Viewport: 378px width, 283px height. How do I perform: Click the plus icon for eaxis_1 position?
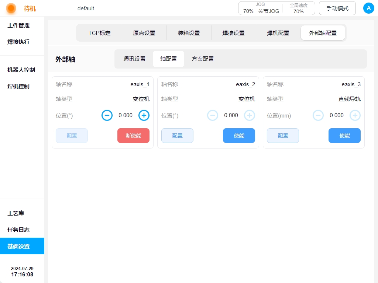point(144,115)
